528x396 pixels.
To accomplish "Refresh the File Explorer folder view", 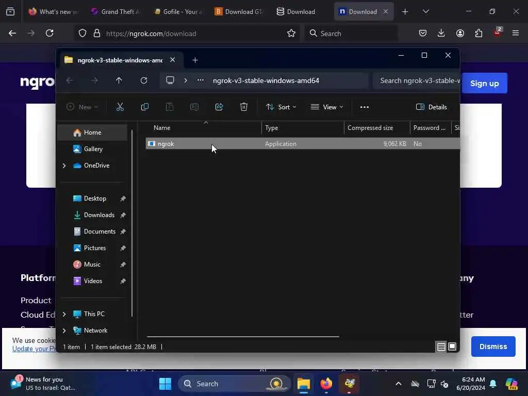I will (144, 80).
